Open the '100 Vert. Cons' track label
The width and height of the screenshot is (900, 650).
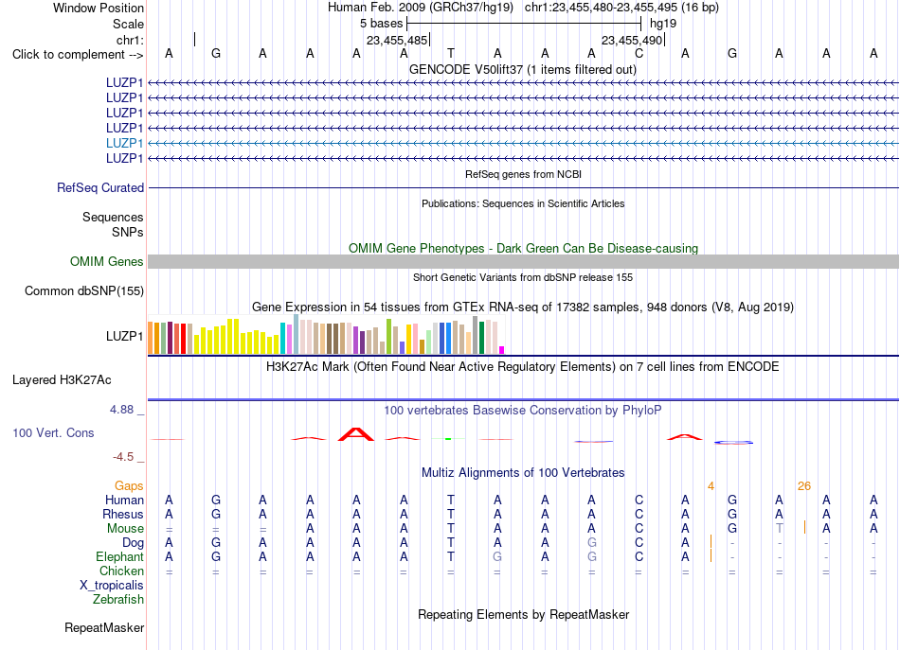pyautogui.click(x=53, y=432)
